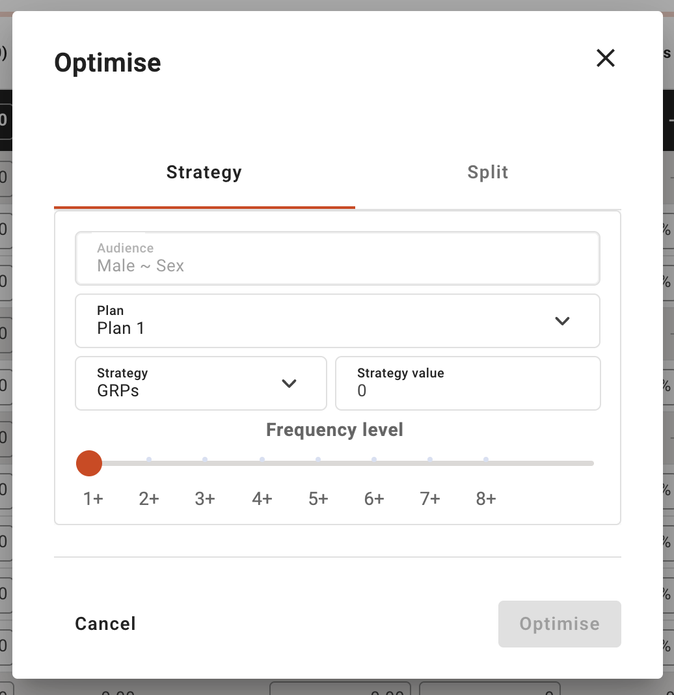The height and width of the screenshot is (695, 674).
Task: Switch to the Split tab
Action: click(x=488, y=172)
